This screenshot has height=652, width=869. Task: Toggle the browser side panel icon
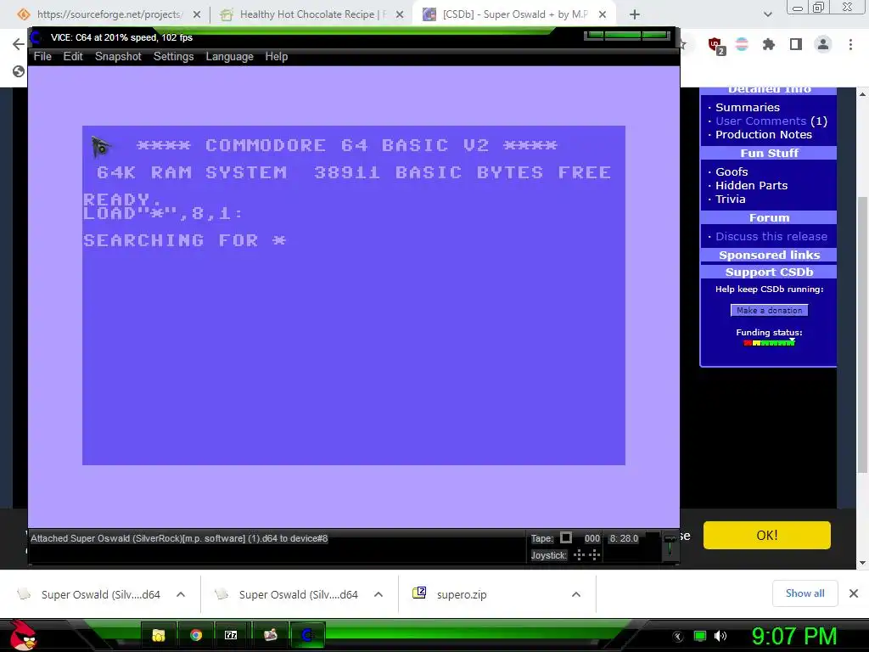point(796,44)
